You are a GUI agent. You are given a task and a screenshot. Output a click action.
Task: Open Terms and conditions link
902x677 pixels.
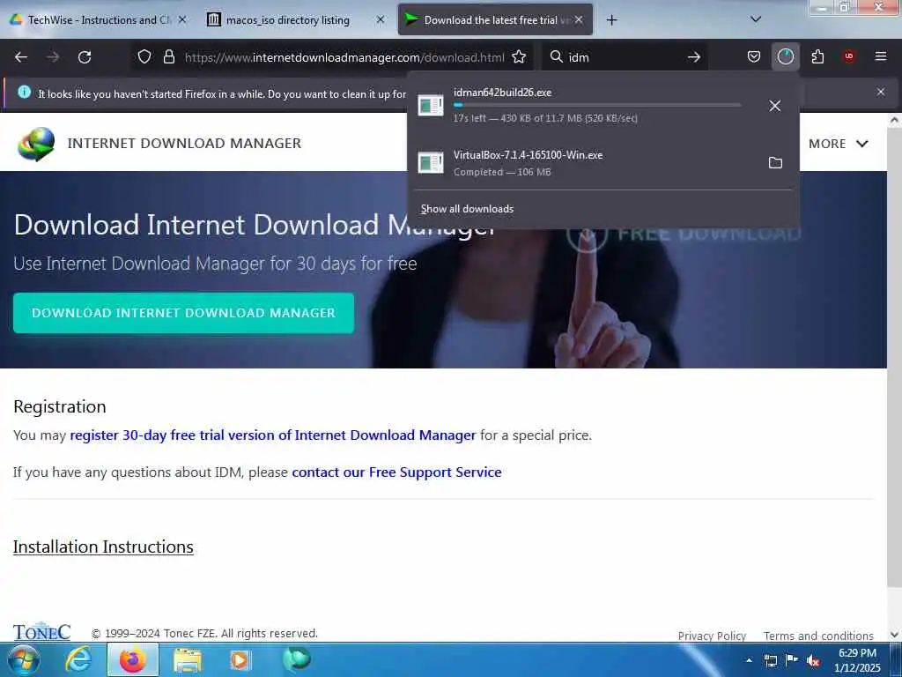click(x=818, y=636)
